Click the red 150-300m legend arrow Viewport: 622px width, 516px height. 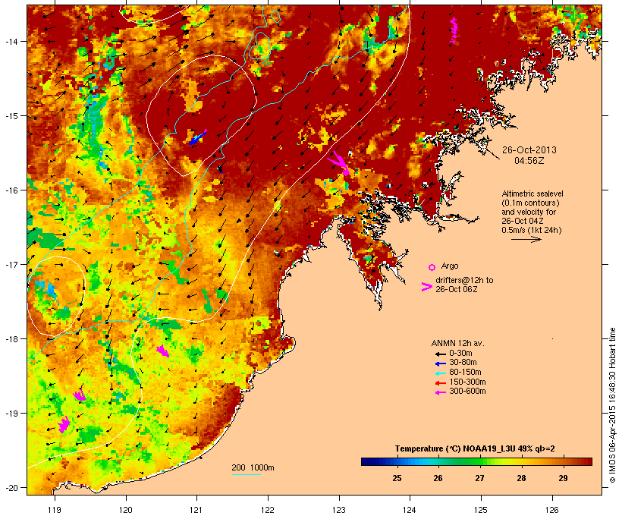(441, 383)
